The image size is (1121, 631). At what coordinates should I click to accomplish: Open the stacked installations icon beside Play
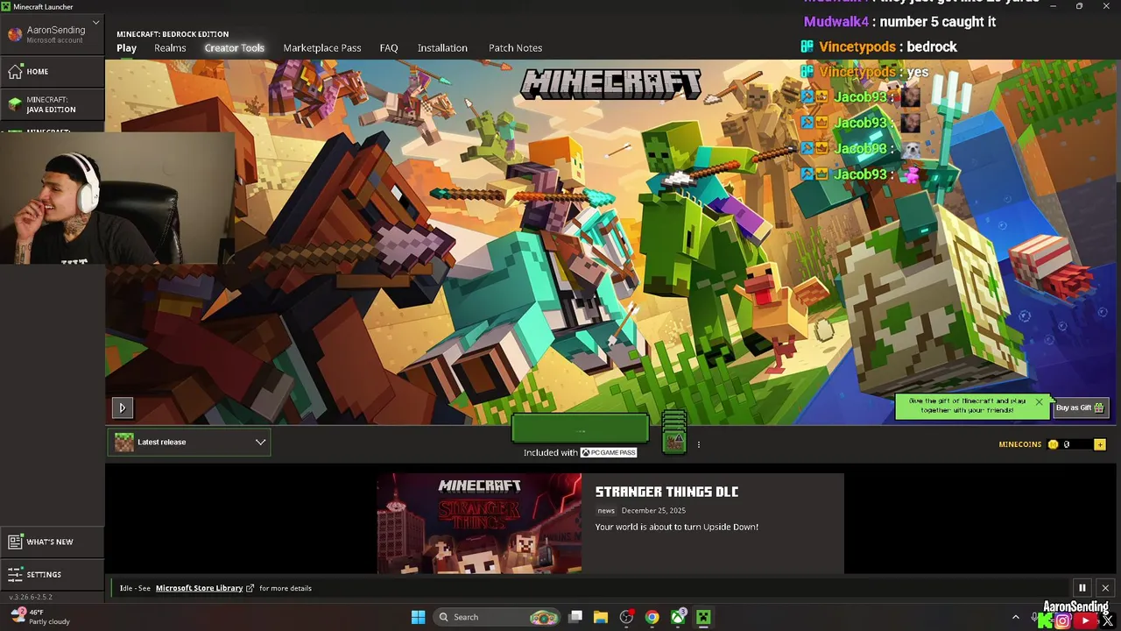(673, 431)
